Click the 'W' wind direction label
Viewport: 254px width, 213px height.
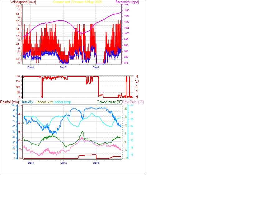137,82
